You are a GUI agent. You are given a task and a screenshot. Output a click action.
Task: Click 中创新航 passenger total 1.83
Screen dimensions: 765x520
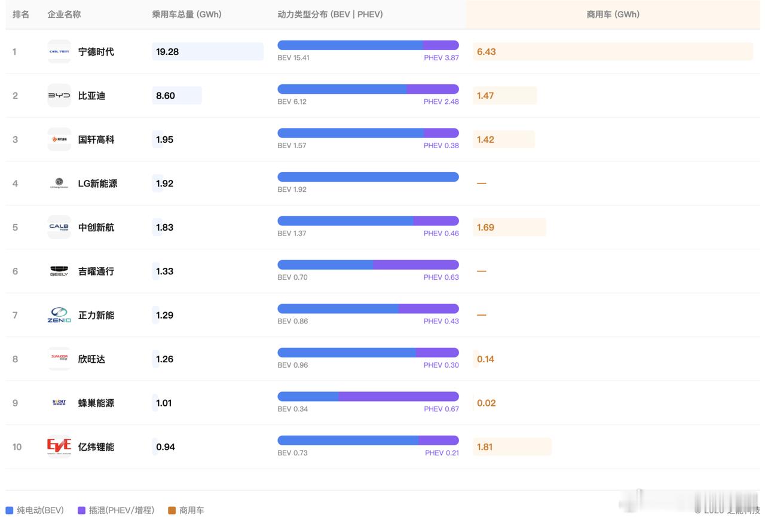pos(165,228)
